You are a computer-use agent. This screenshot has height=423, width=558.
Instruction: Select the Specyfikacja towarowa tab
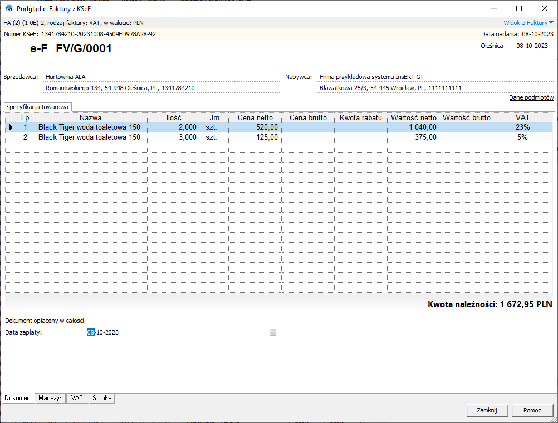coord(37,107)
